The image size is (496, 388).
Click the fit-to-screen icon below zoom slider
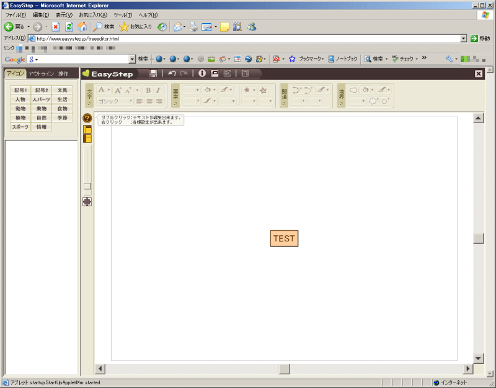pyautogui.click(x=87, y=202)
